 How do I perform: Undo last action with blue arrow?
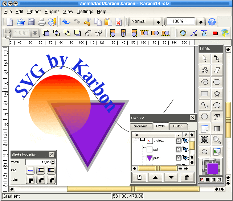click(66, 22)
